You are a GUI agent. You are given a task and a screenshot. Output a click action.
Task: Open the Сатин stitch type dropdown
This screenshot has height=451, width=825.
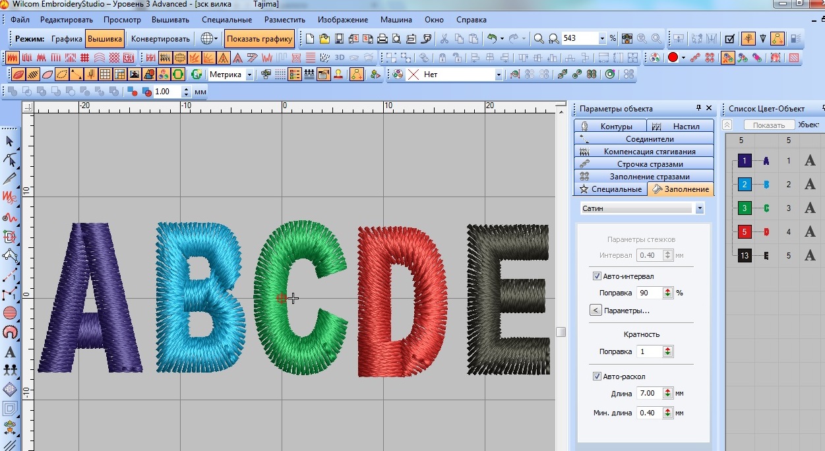pos(699,208)
